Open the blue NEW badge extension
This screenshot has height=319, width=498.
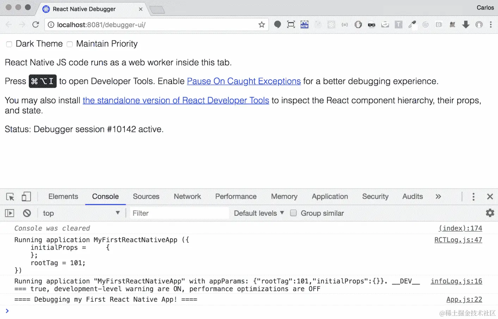(x=304, y=24)
